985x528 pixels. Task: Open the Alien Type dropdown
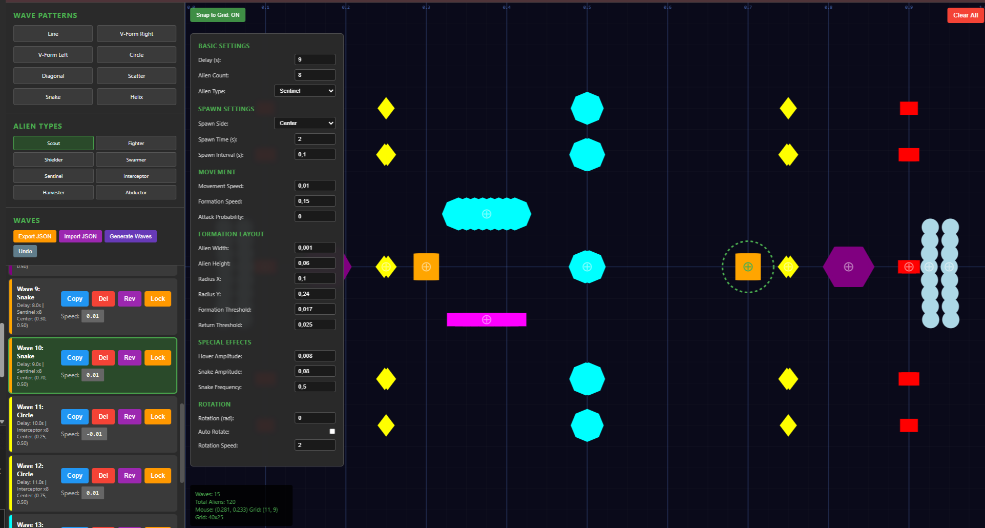(x=305, y=91)
